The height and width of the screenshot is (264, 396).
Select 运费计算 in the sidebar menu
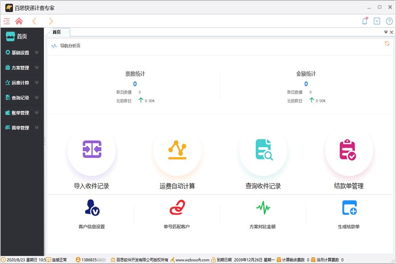click(22, 82)
